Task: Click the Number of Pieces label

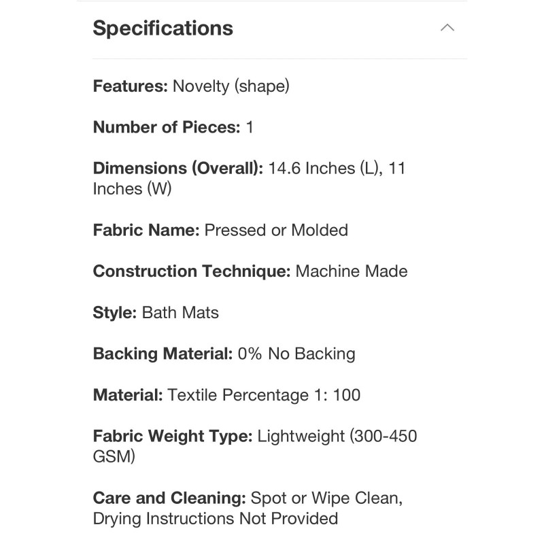Action: 167,127
